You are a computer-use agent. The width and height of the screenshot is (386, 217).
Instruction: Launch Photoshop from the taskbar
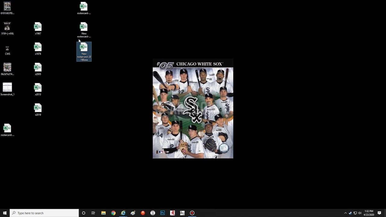point(163,213)
